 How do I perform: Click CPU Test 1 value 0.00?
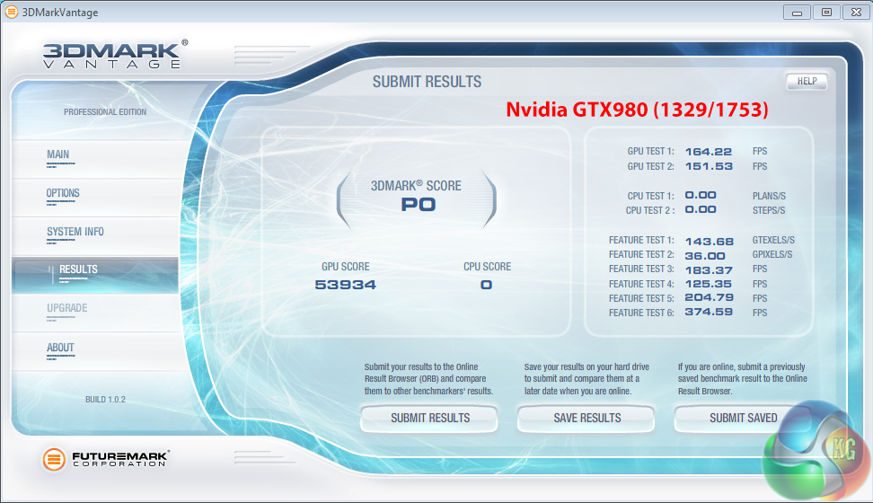[x=701, y=195]
